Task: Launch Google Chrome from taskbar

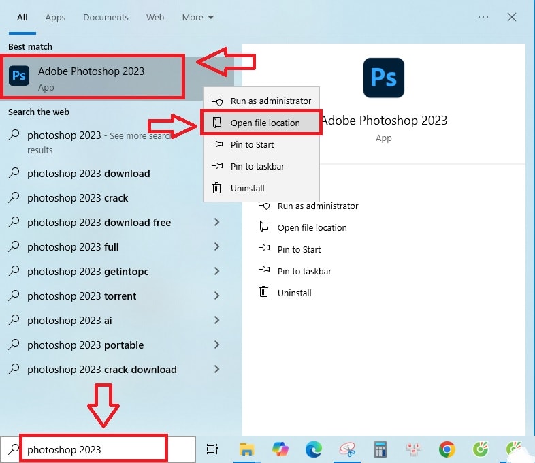Action: [447, 449]
